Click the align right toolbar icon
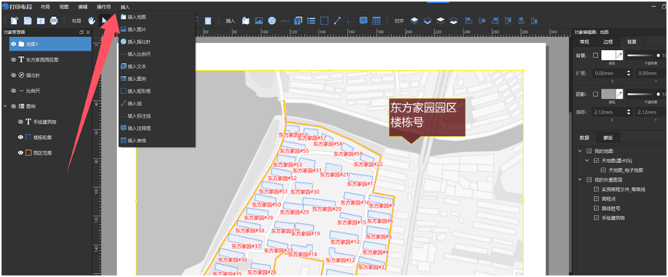The width and height of the screenshot is (668, 277). [495, 21]
